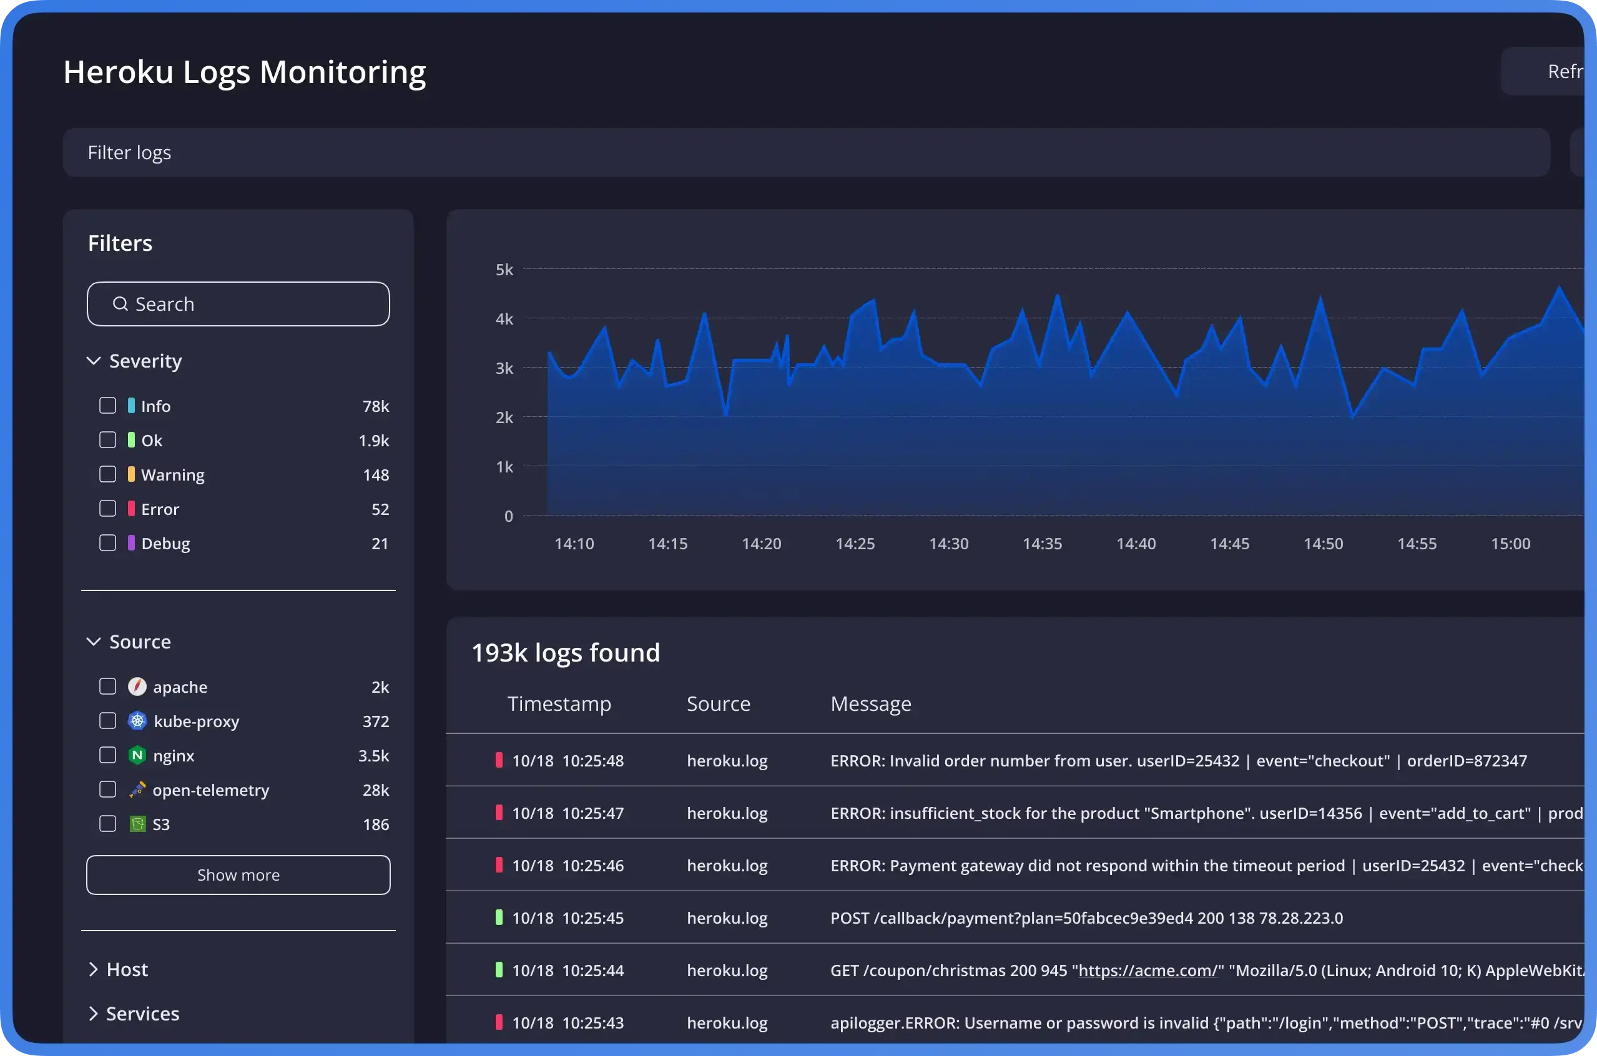Open the insufficient_stock error log message
Viewport: 1597px width, 1056px height.
(1207, 813)
